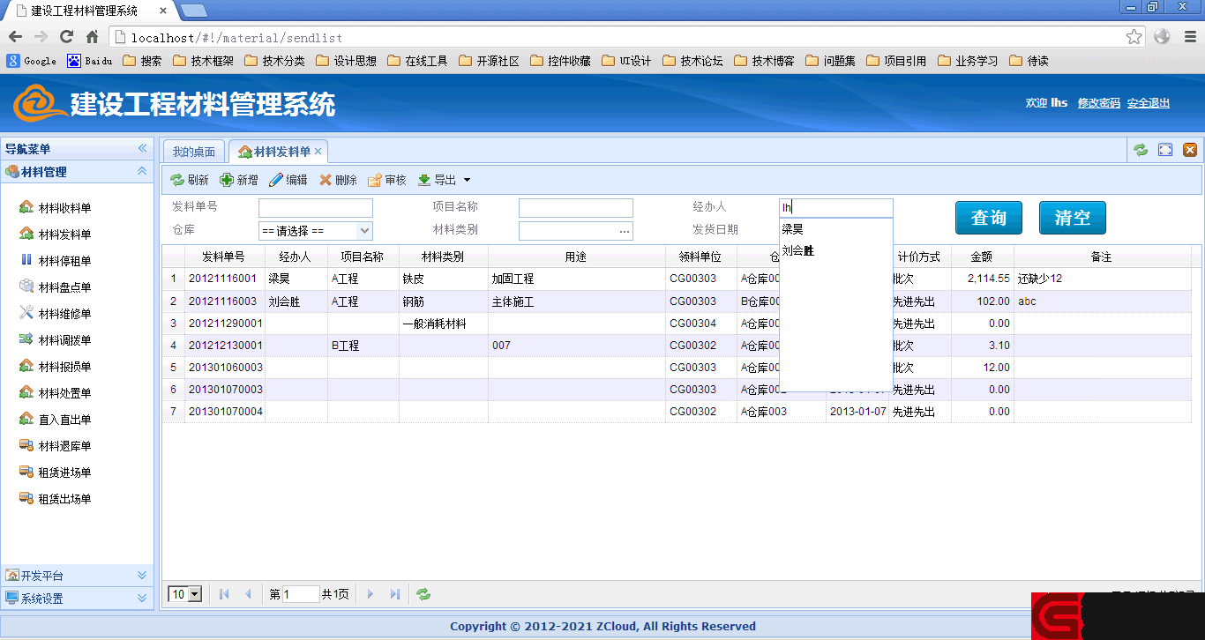Open 材料发料单 in the navigation menu
Image resolution: width=1205 pixels, height=640 pixels.
click(x=55, y=234)
